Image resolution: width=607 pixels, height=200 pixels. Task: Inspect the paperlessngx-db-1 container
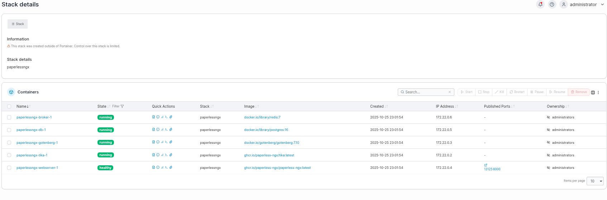point(158,130)
